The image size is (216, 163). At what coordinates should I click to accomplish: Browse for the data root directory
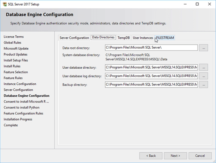pos(203,48)
